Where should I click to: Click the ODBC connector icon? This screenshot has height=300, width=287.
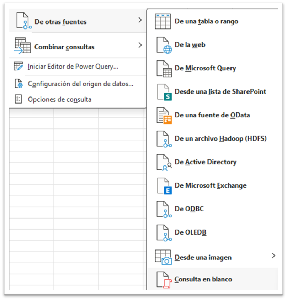[x=164, y=209]
